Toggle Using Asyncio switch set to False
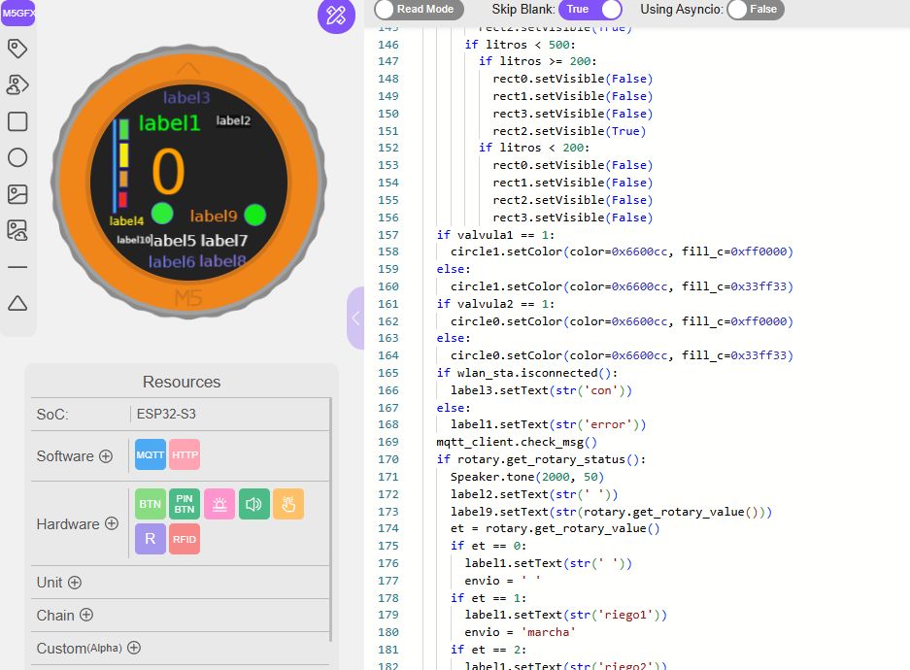The height and width of the screenshot is (670, 910). tap(755, 10)
